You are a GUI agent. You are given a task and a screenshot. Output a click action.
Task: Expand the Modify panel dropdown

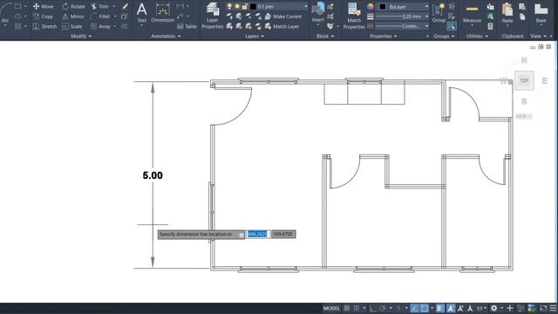81,36
